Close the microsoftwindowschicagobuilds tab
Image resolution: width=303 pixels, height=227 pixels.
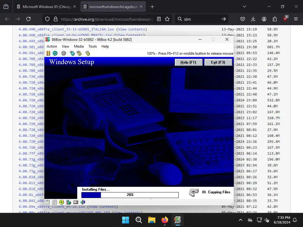tap(141, 7)
